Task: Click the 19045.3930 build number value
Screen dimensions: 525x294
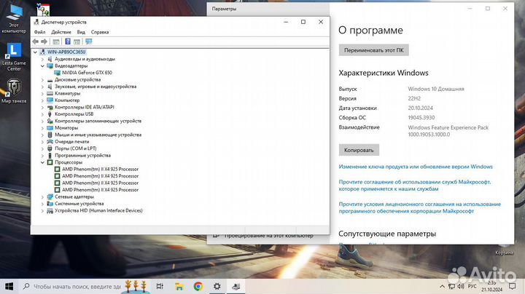Action: click(x=421, y=118)
